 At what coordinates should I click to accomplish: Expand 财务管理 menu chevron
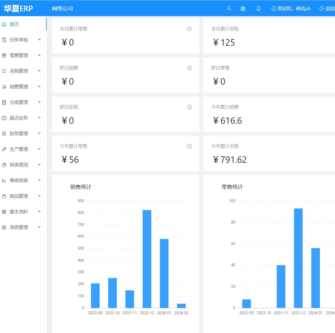tap(39, 133)
